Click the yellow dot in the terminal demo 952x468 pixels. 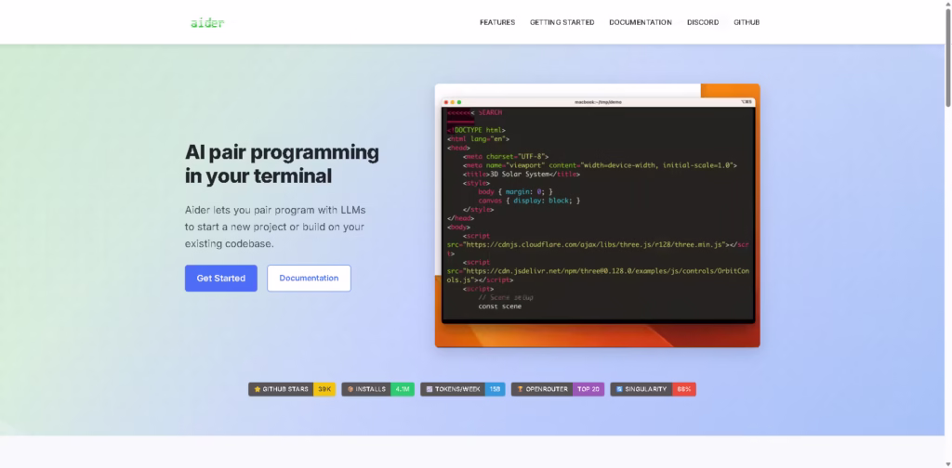tap(452, 101)
